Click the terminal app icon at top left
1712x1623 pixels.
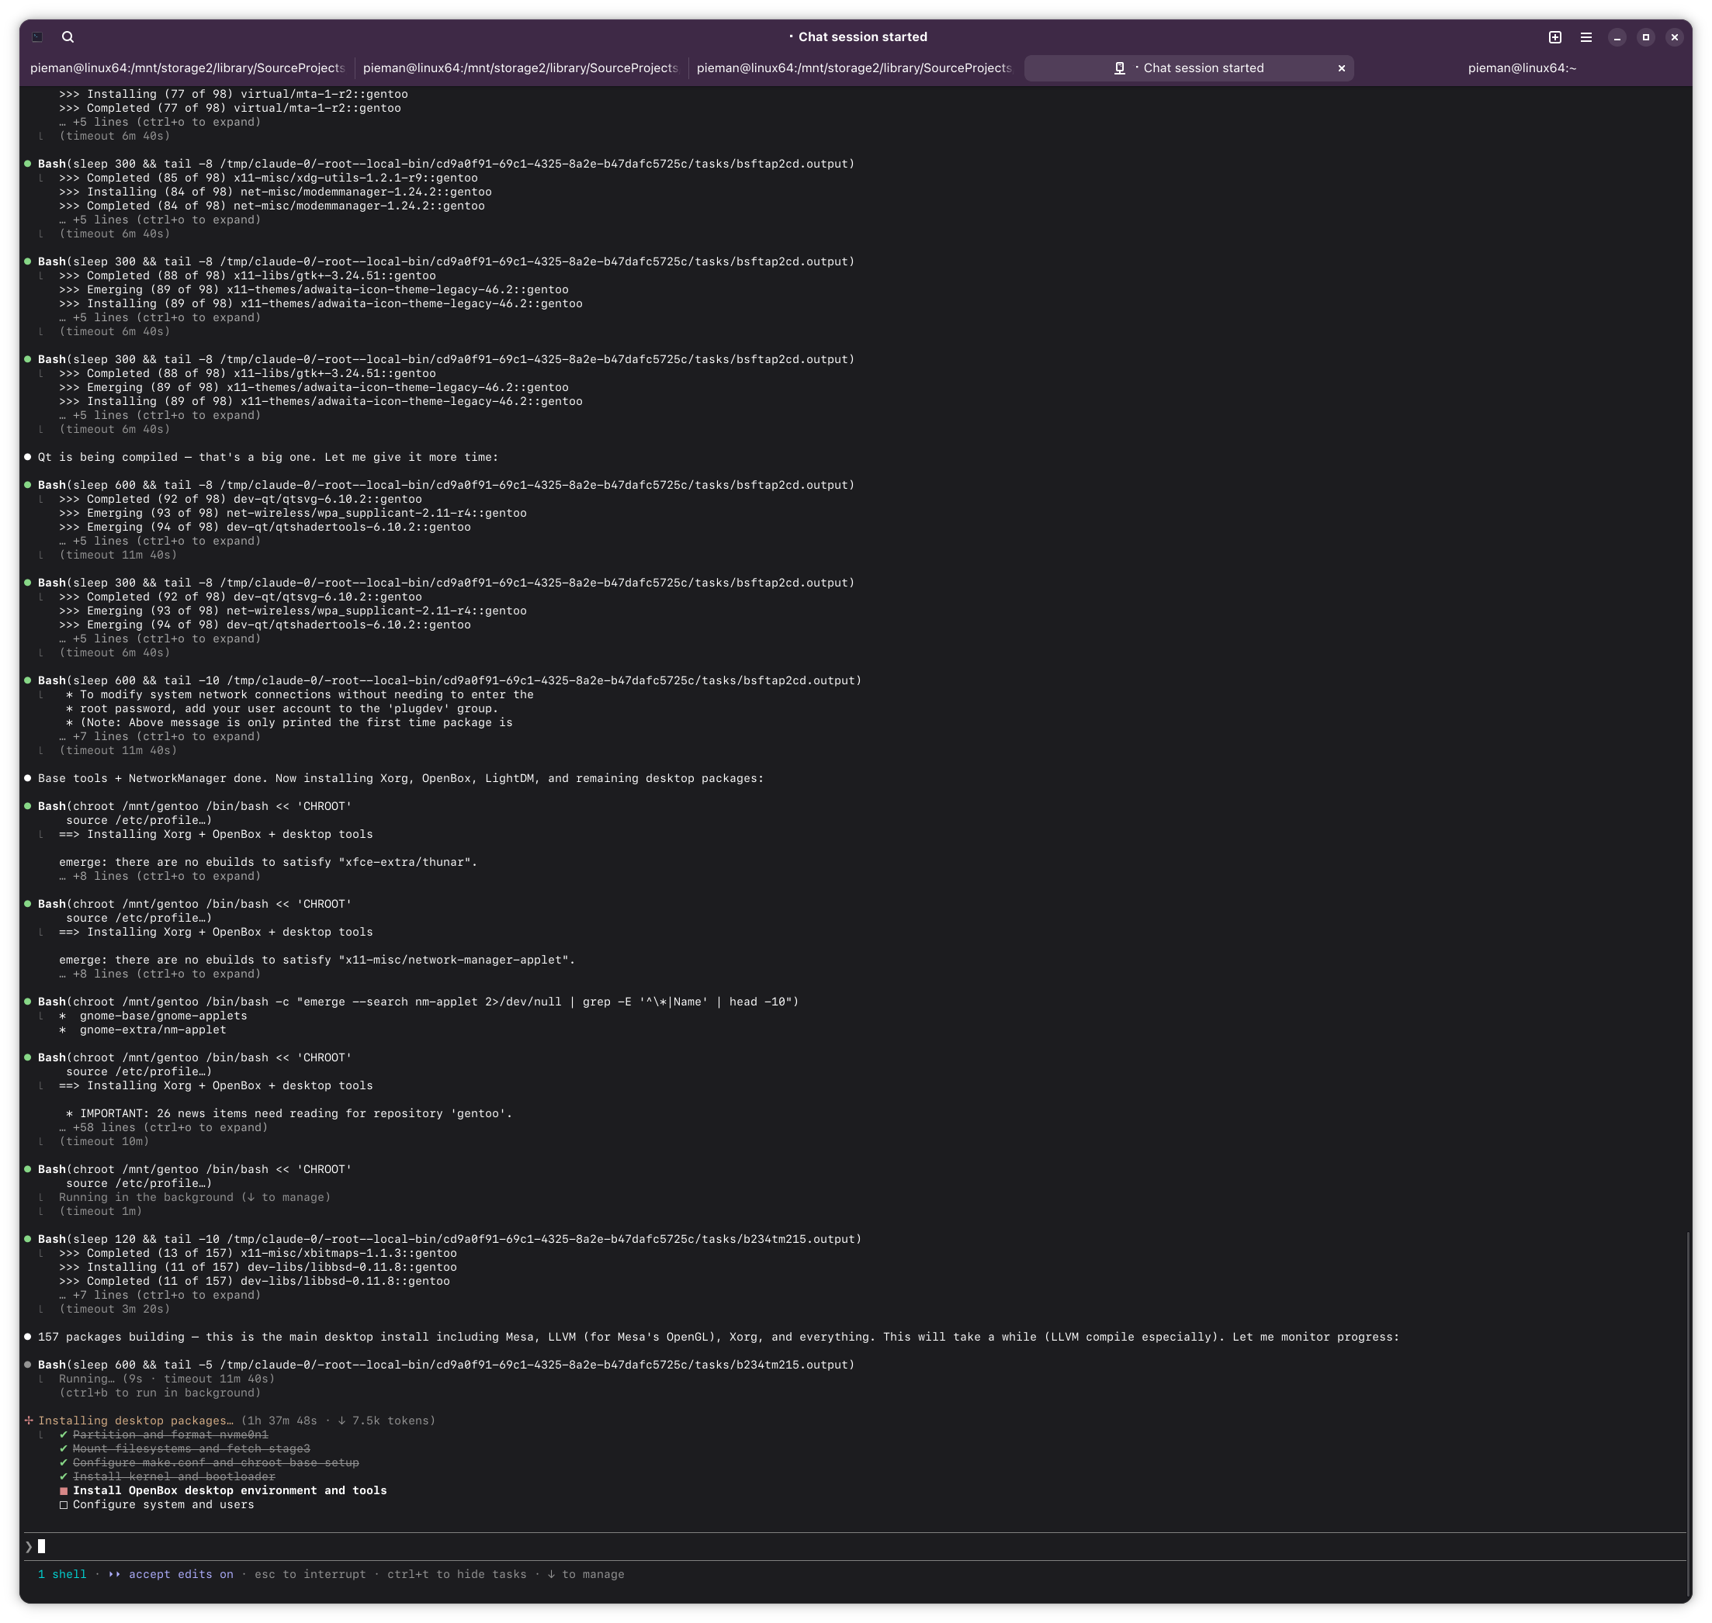[x=37, y=37]
